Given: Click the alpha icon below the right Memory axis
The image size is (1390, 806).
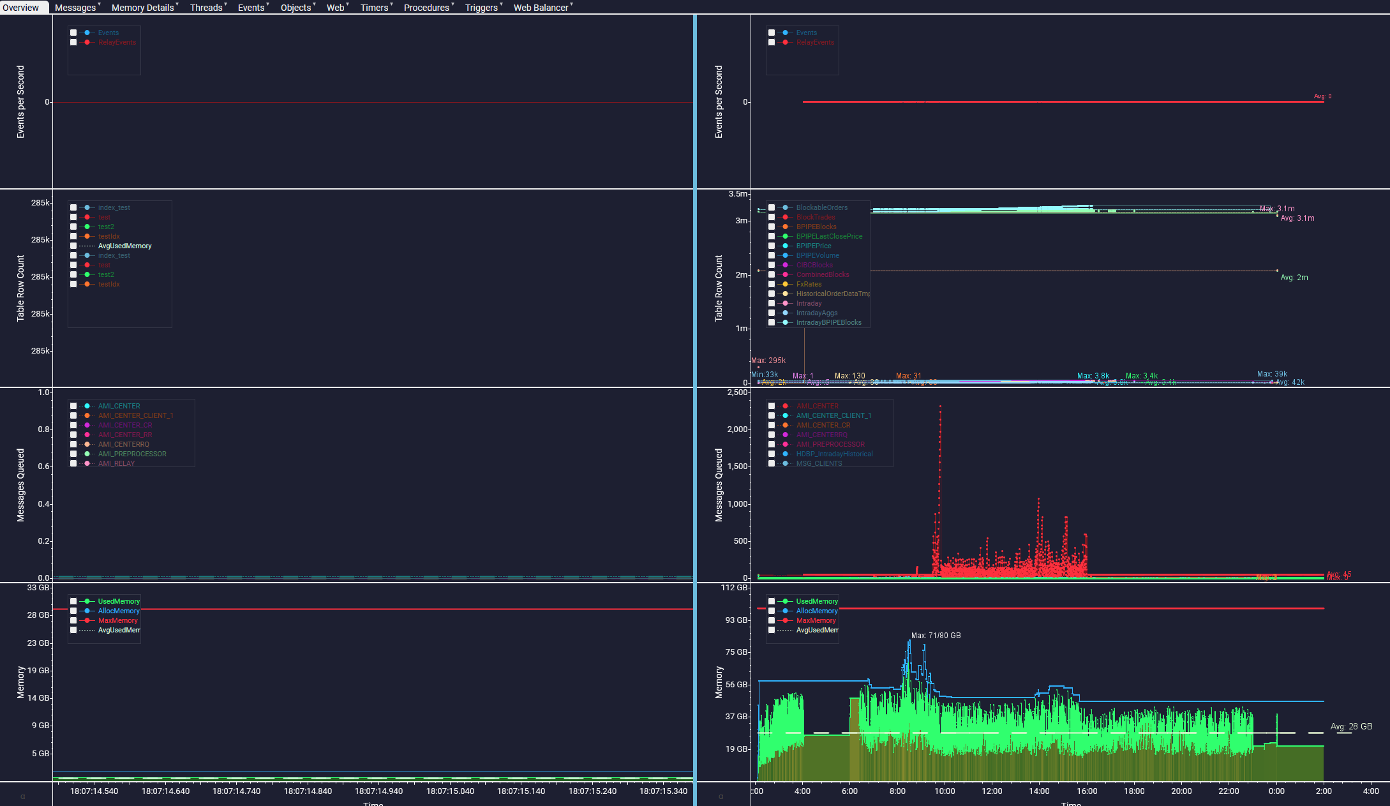Looking at the screenshot, I should coord(721,796).
